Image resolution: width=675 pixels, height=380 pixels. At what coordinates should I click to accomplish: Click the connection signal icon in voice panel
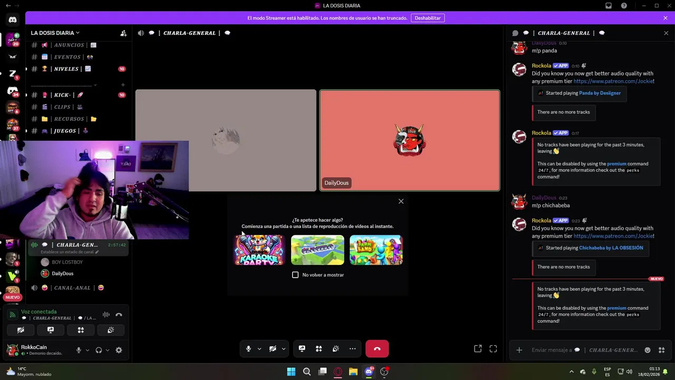pyautogui.click(x=13, y=315)
